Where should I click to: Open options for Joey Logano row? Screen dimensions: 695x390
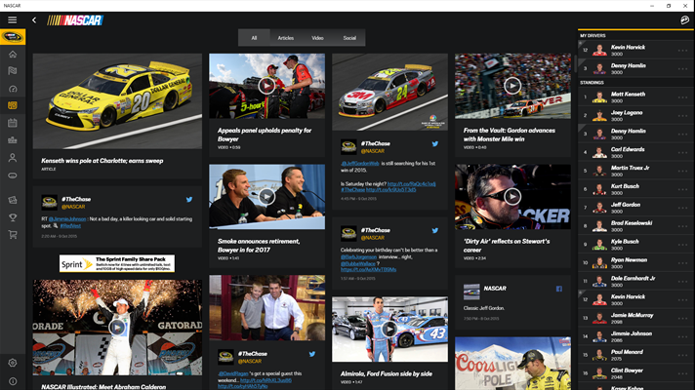[682, 116]
